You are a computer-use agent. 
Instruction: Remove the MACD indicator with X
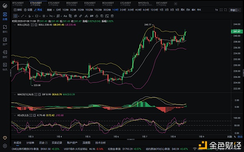click(39, 94)
